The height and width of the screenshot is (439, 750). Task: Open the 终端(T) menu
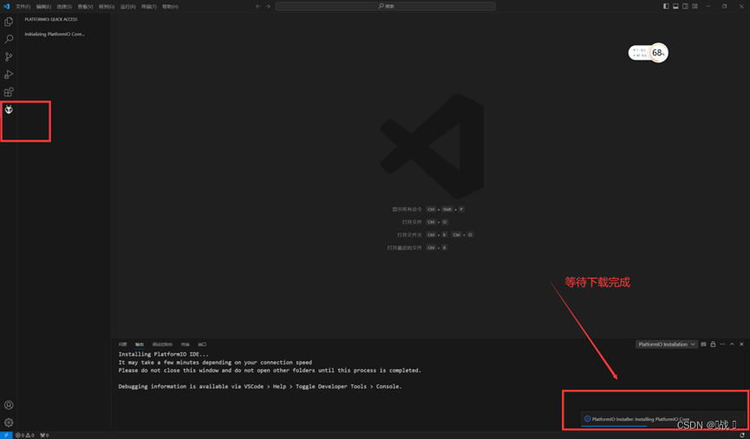tap(149, 7)
